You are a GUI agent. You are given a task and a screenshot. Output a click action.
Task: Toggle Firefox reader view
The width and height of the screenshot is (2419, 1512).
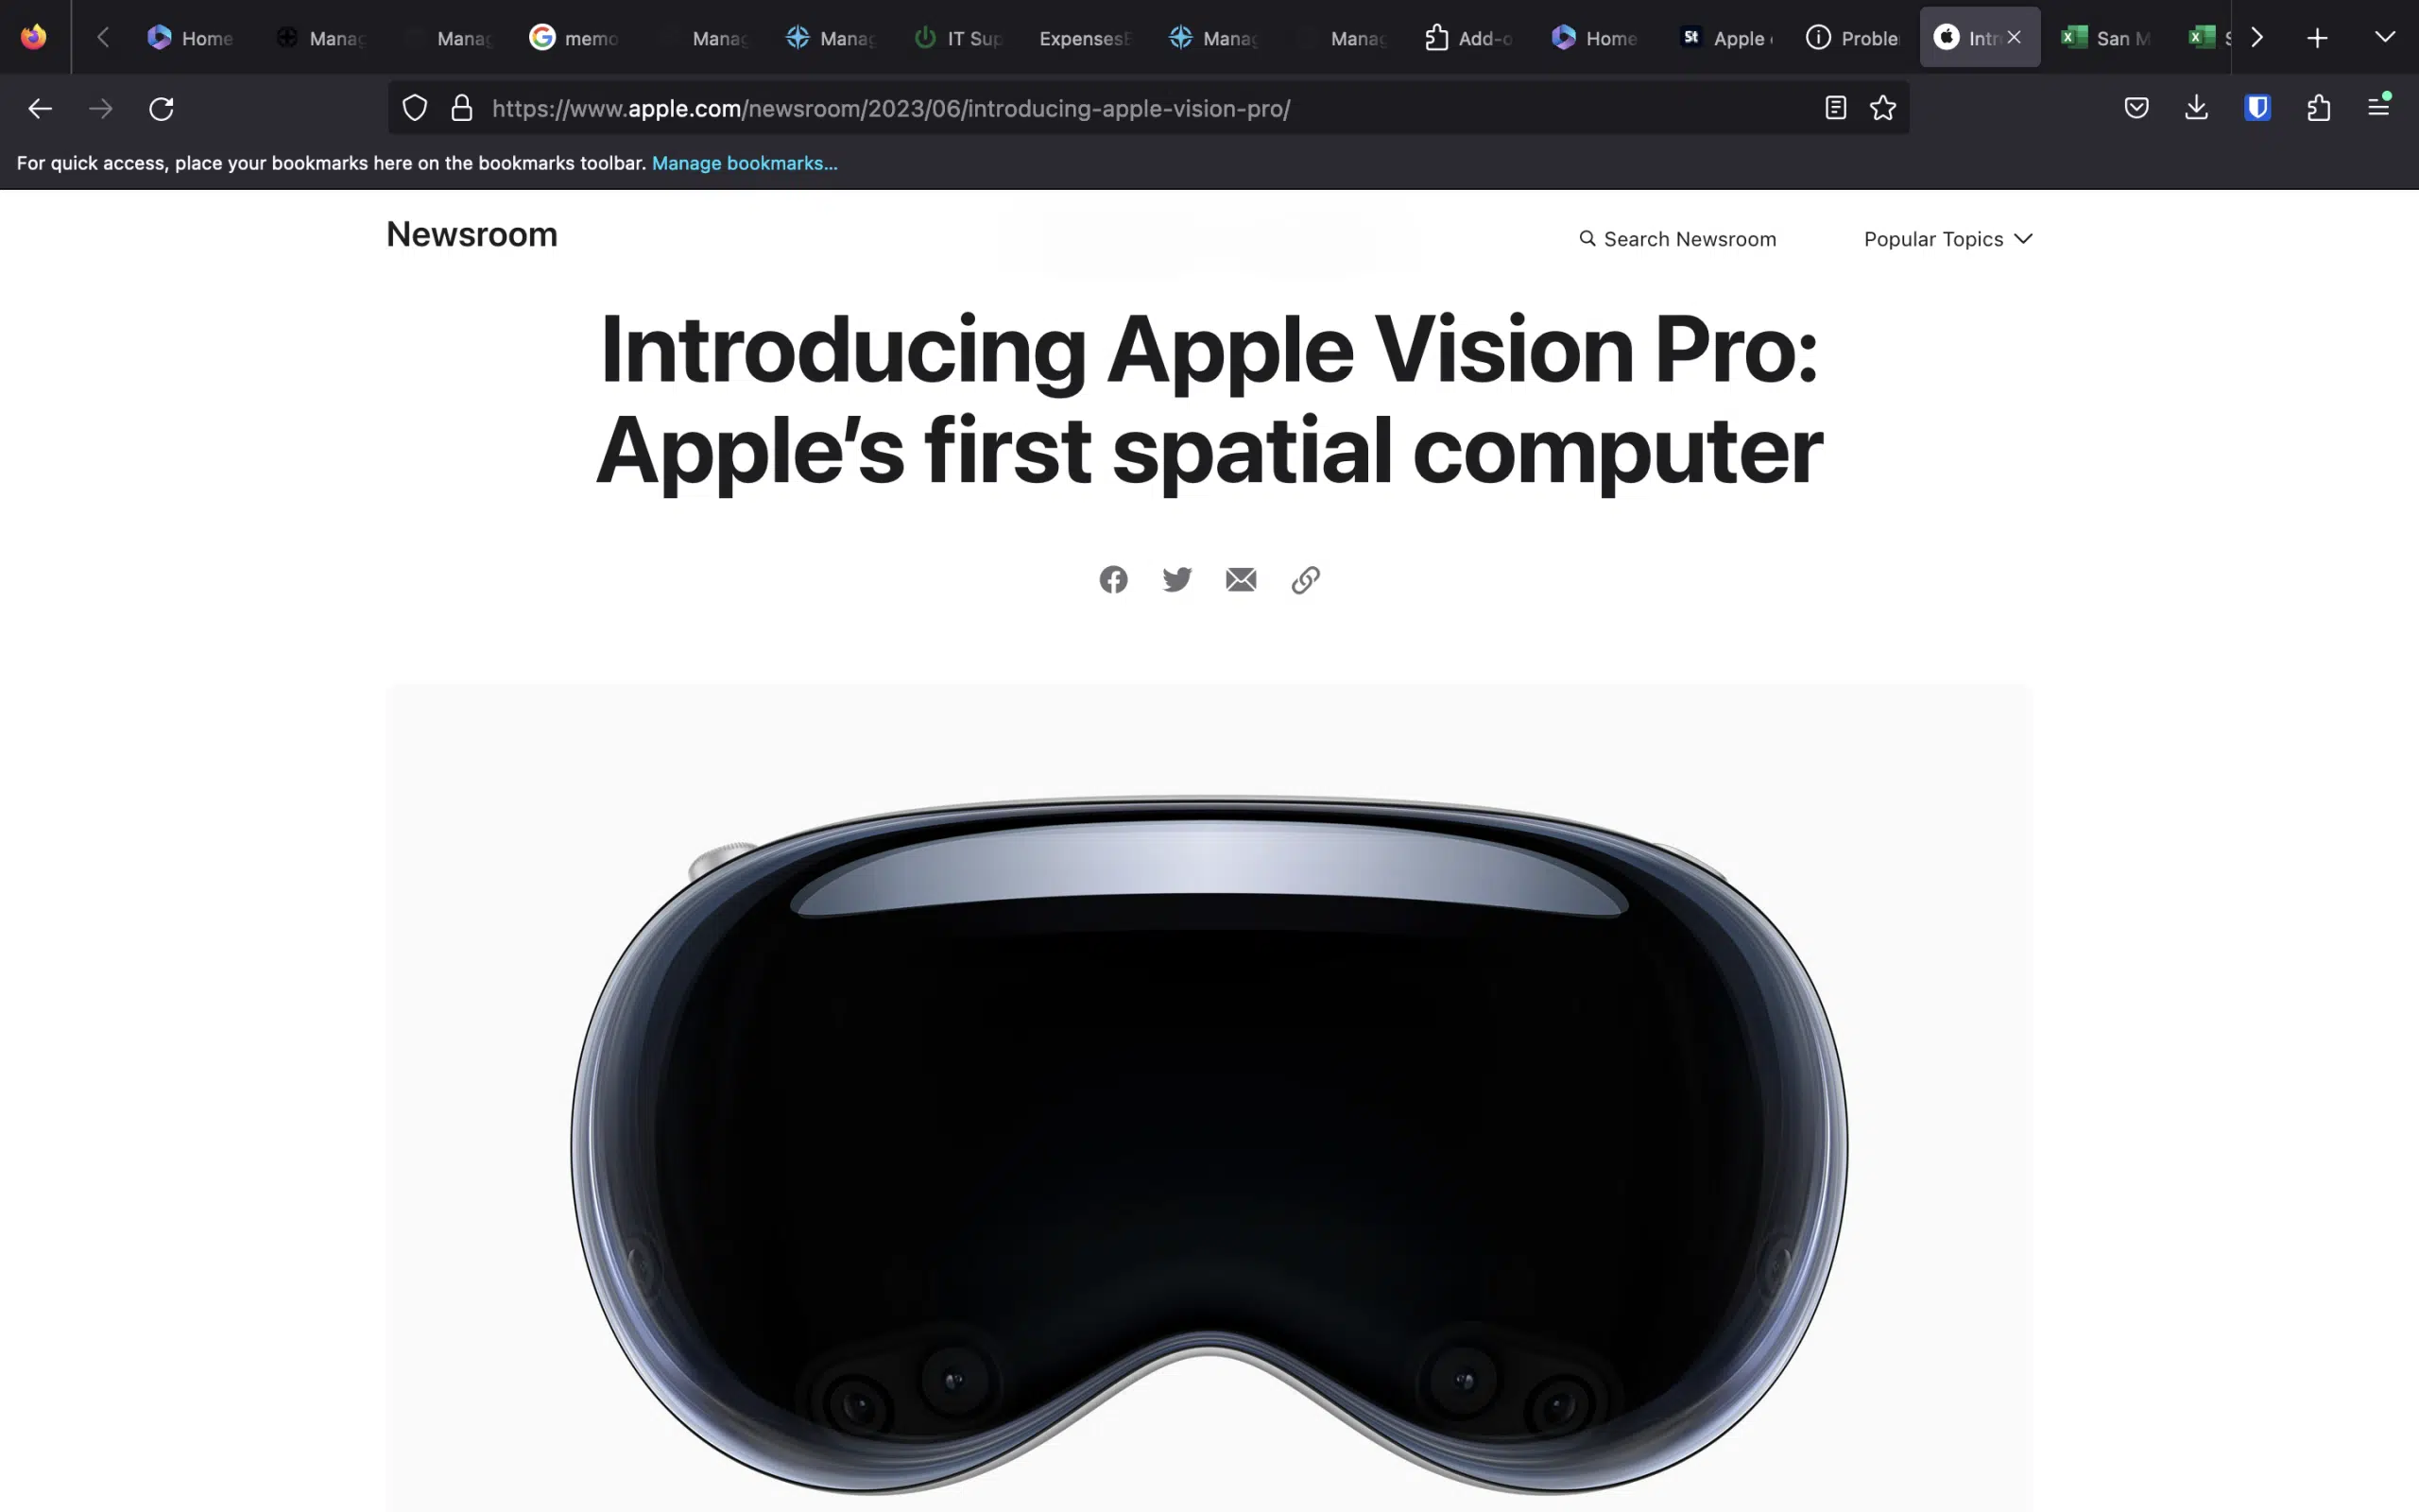1834,108
